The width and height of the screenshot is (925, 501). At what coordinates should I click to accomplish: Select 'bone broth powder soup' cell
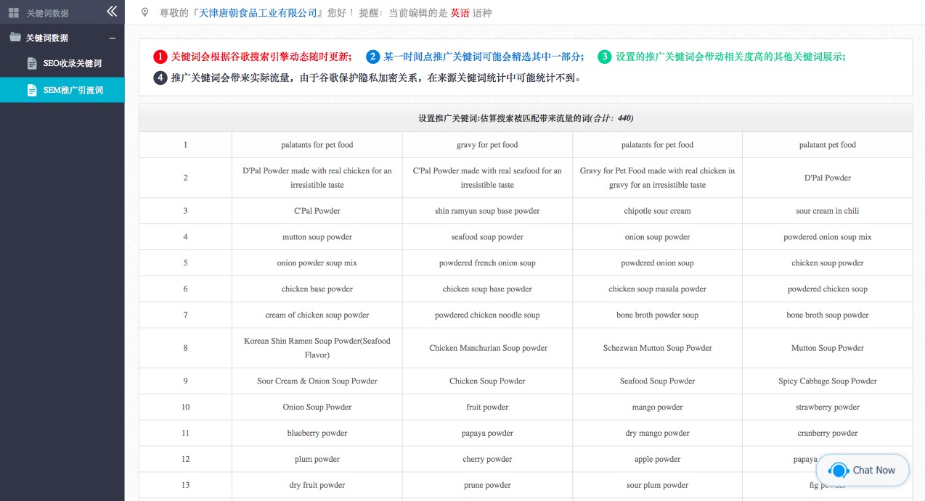tap(658, 315)
